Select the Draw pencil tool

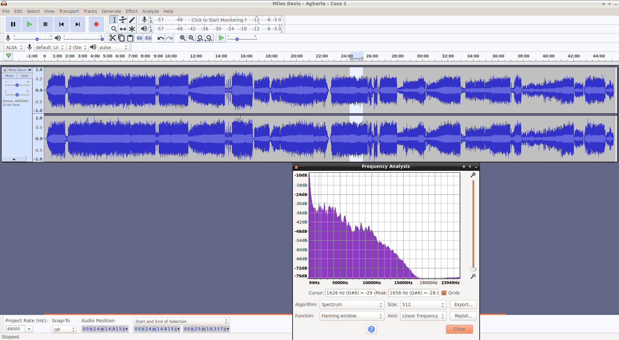[132, 20]
